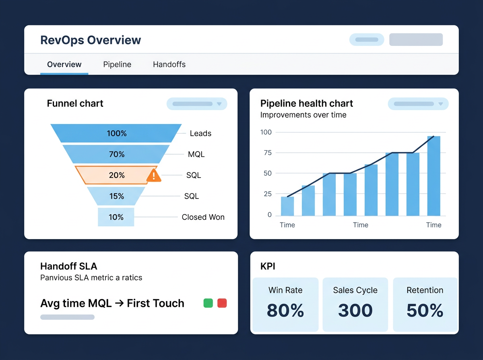
Task: Open the Funnel chart dropdown arrow
Action: (219, 104)
